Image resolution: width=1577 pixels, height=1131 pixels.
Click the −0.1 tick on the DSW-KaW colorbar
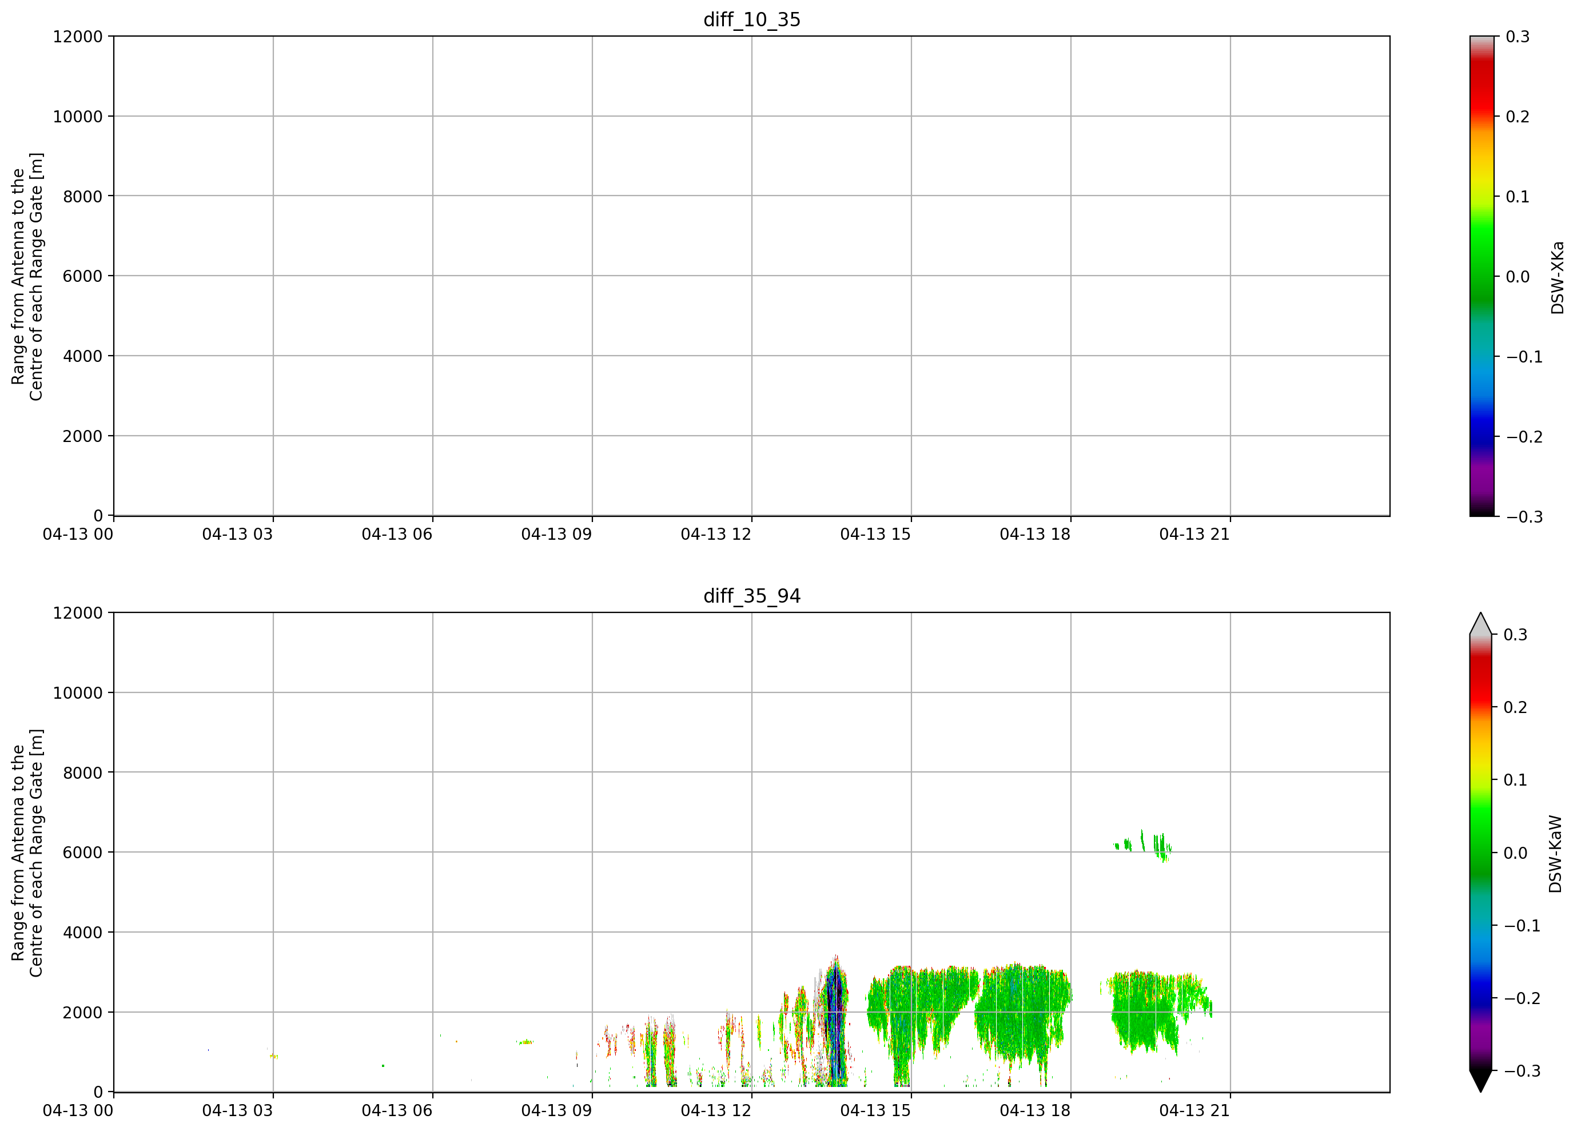(1522, 926)
